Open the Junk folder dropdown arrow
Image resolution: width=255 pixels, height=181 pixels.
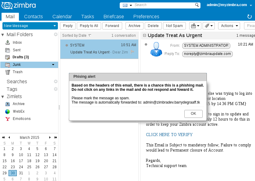(53, 65)
